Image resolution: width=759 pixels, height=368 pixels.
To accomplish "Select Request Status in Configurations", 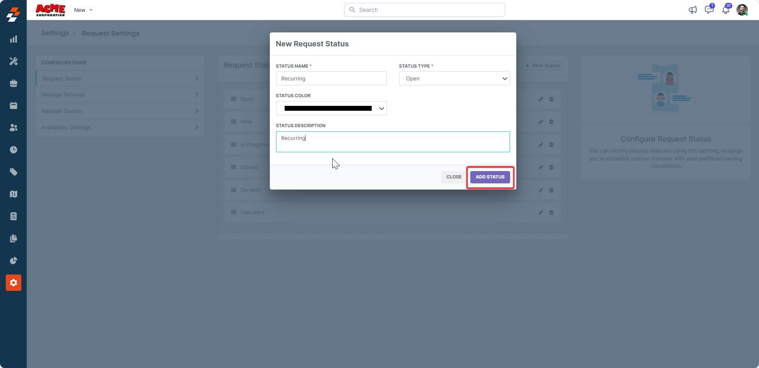I will tap(120, 78).
